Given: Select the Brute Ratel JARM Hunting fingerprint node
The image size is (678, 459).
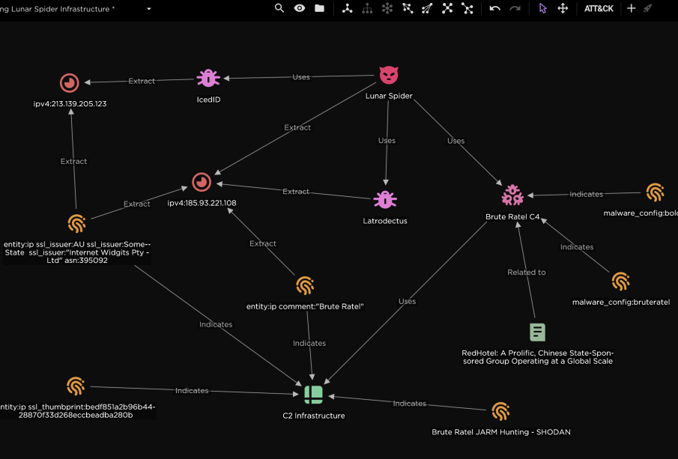Looking at the screenshot, I should click(500, 411).
